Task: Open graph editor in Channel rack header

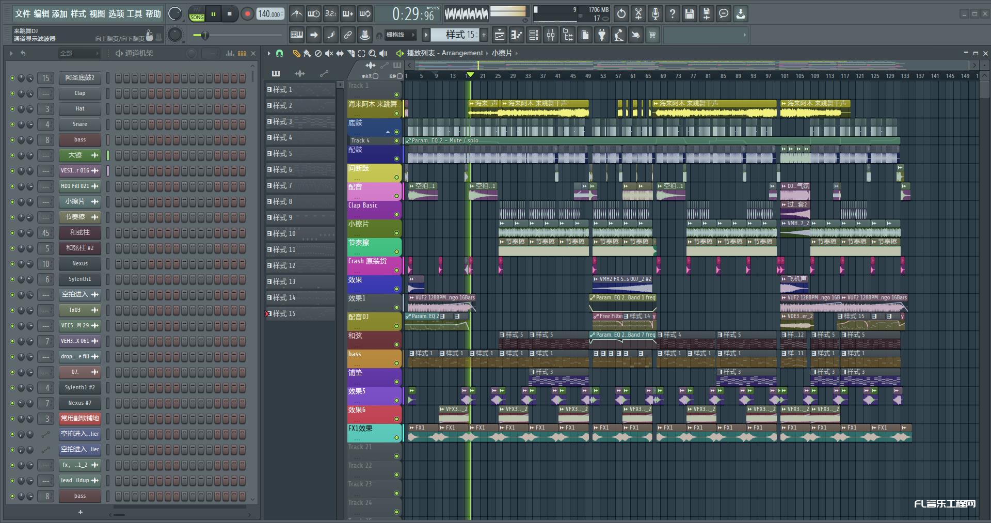Action: pyautogui.click(x=230, y=53)
